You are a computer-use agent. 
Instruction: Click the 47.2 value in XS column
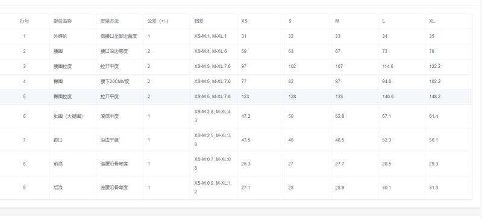246,116
